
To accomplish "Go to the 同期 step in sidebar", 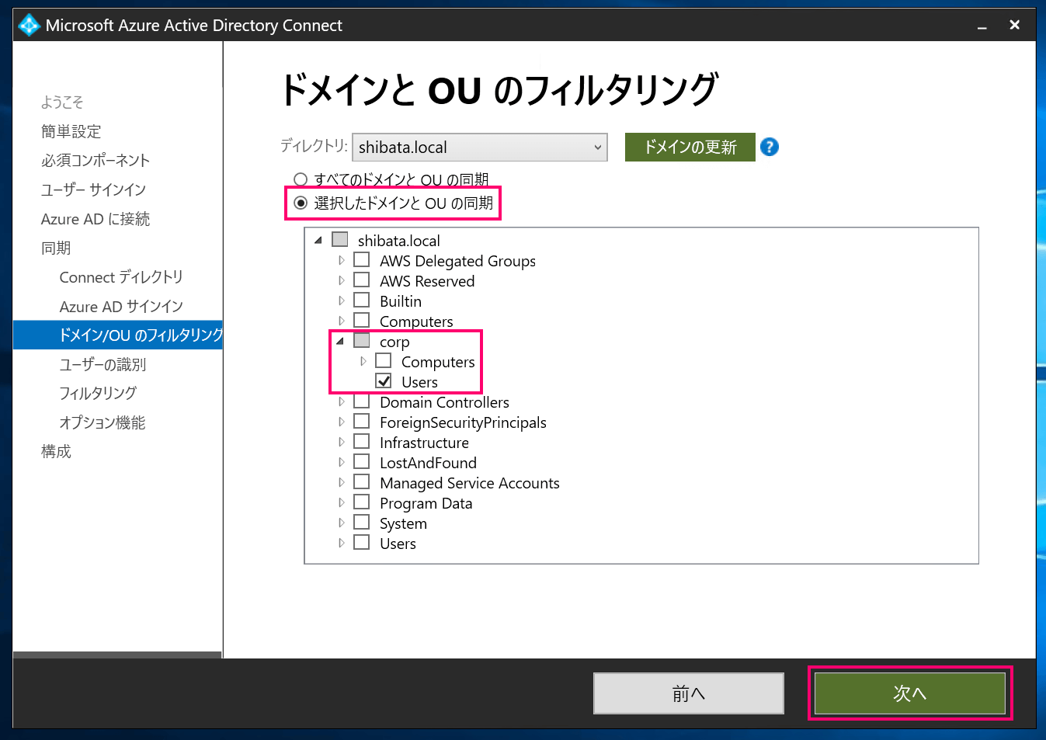I will tap(56, 248).
